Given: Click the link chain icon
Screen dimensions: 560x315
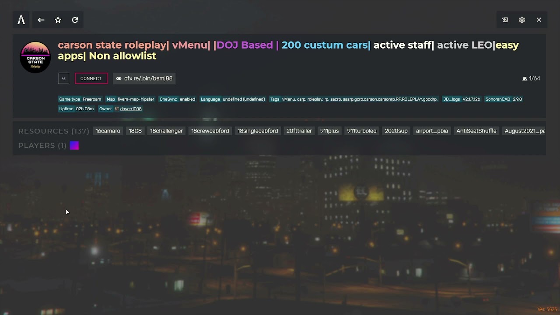Looking at the screenshot, I should click(x=119, y=78).
